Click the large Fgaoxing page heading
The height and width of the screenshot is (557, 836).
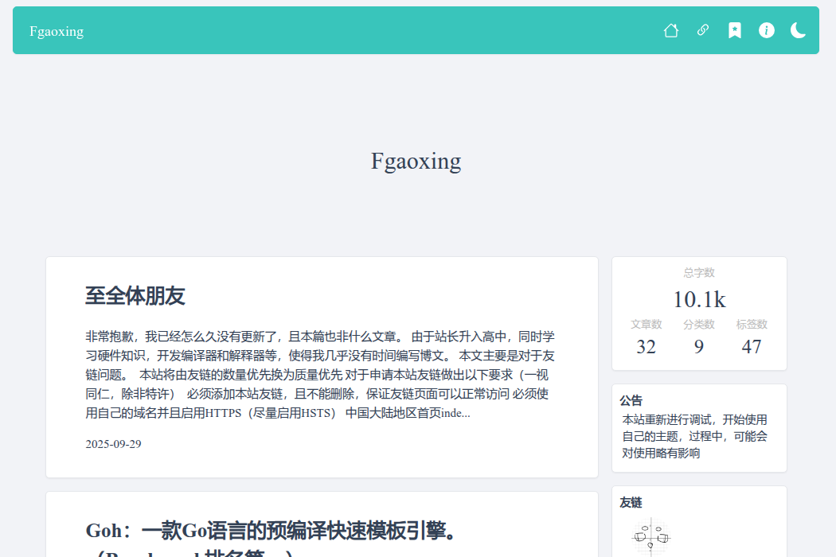coord(416,162)
